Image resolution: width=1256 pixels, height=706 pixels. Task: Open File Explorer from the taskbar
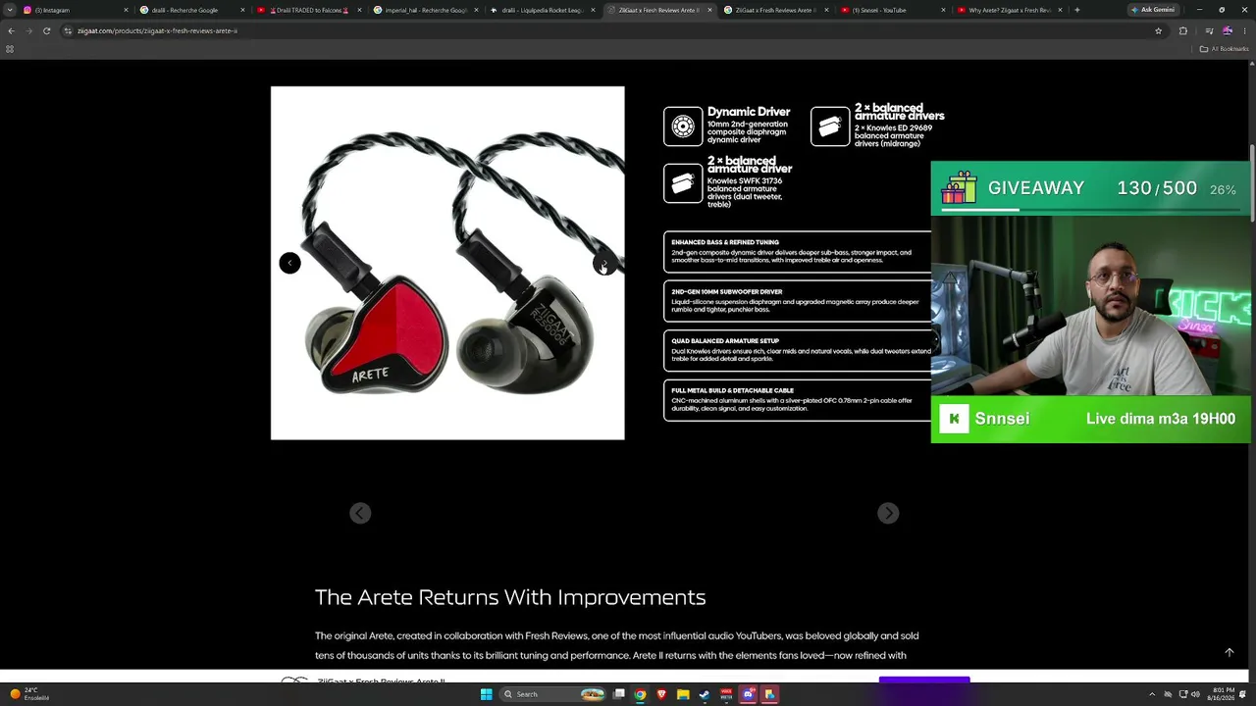click(683, 694)
